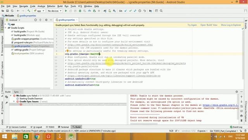Open the TODO tool window

(50, 127)
